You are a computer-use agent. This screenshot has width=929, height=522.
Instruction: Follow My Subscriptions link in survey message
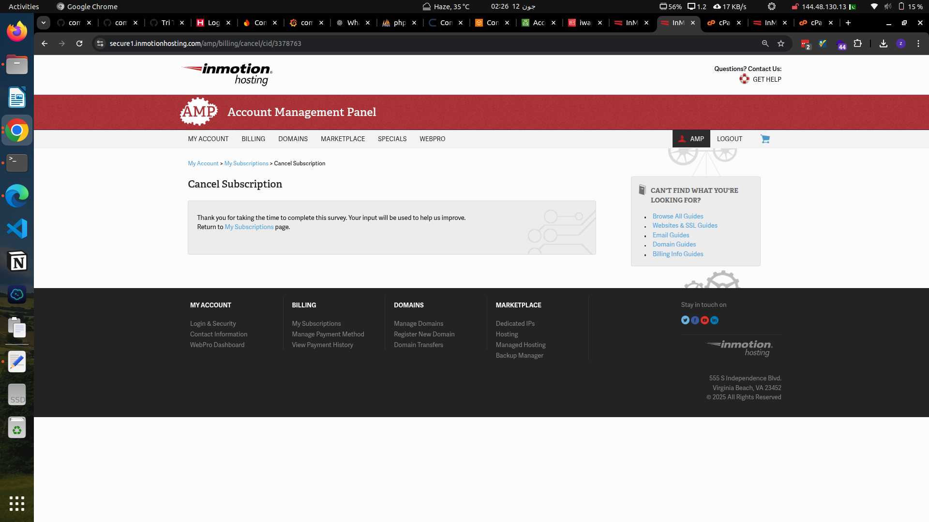(x=249, y=227)
